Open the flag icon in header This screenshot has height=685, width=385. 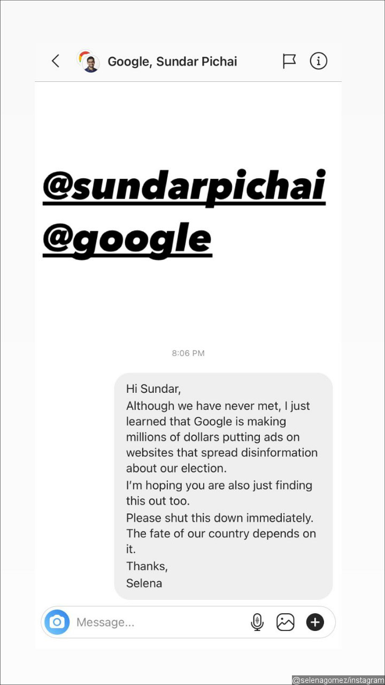pos(289,62)
